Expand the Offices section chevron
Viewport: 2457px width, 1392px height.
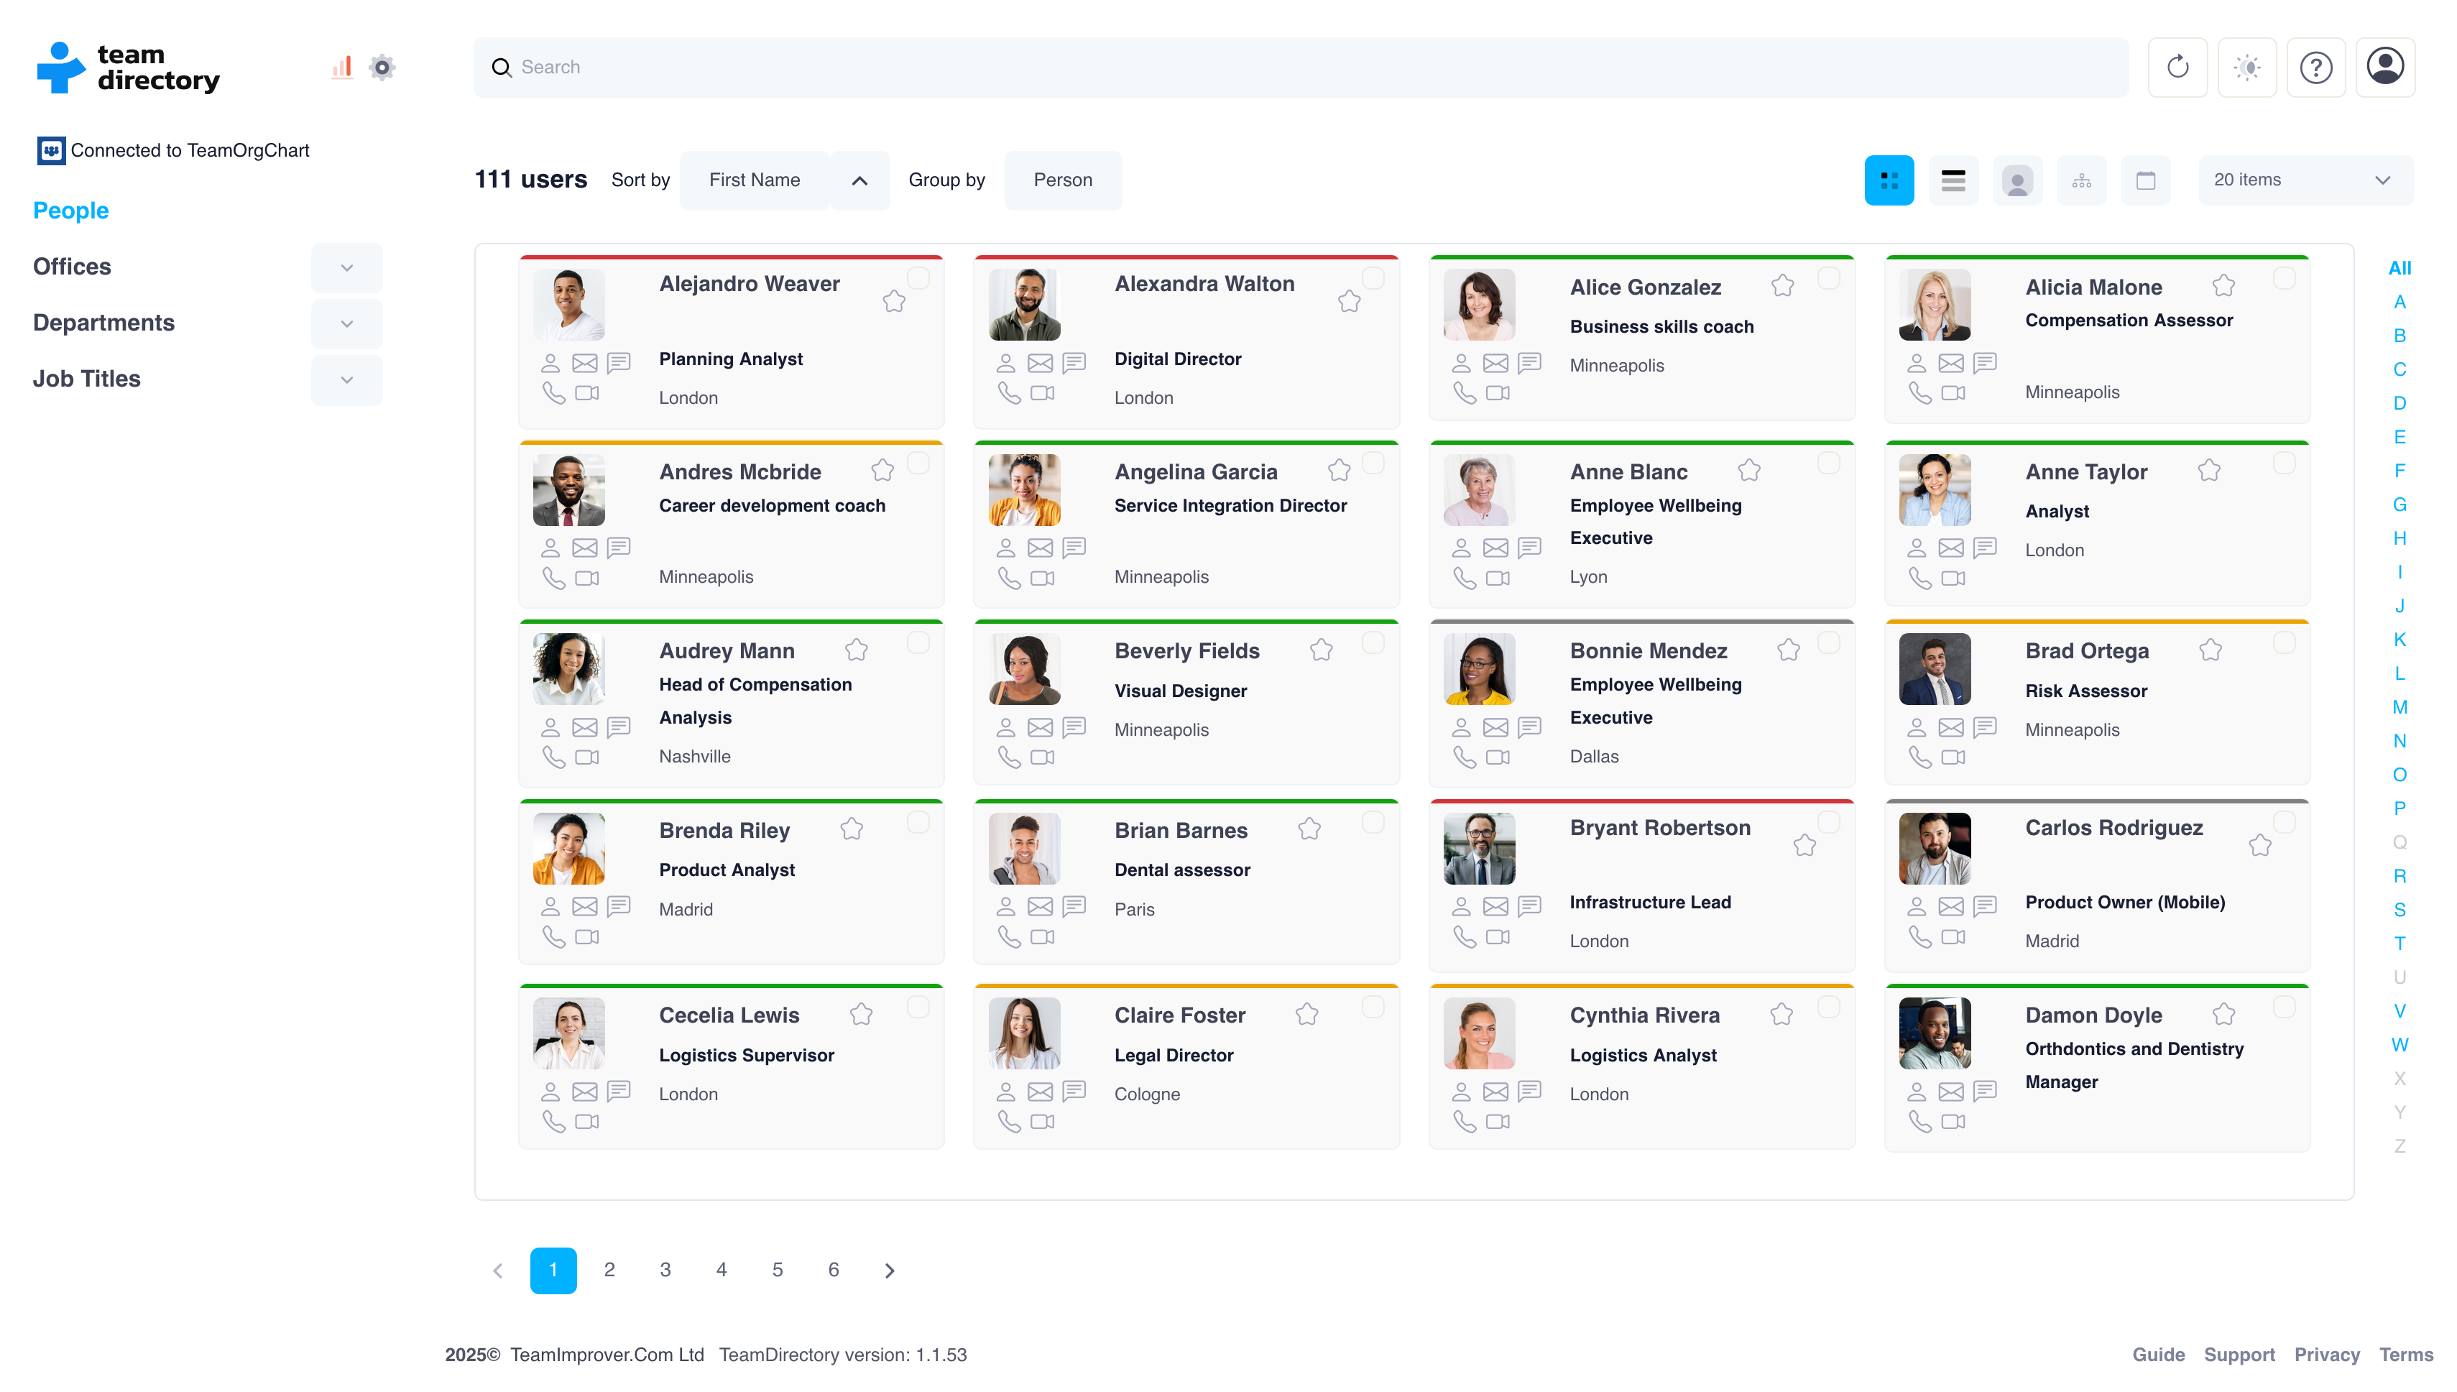tap(347, 267)
